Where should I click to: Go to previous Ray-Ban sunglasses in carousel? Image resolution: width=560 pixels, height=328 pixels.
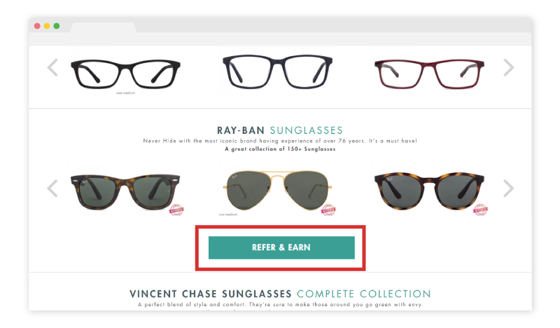click(x=52, y=188)
